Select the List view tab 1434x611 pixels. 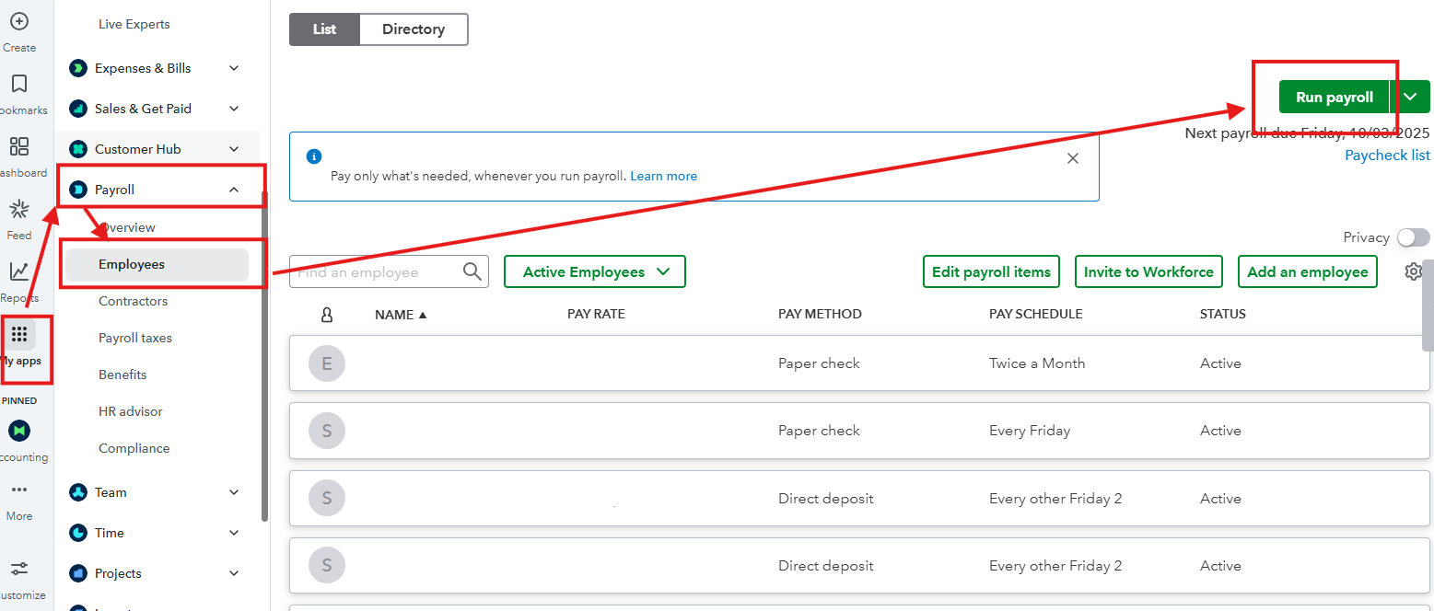[324, 29]
